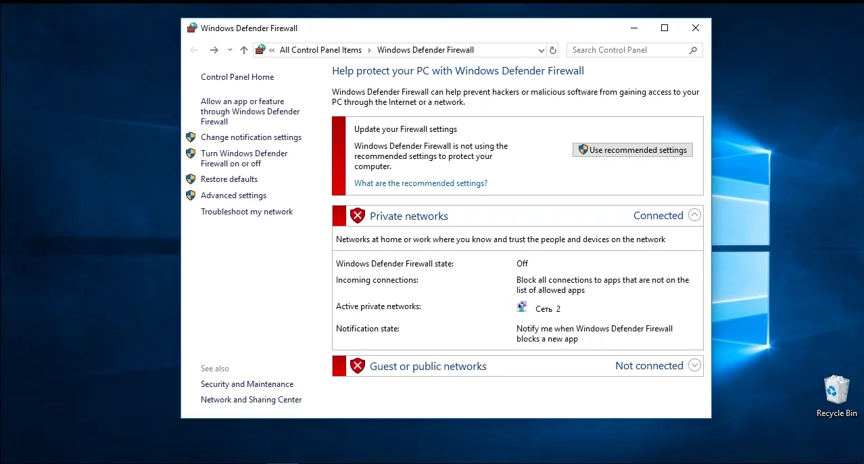Go up one level with Up arrow
Viewport: 864px width, 464px height.
244,50
